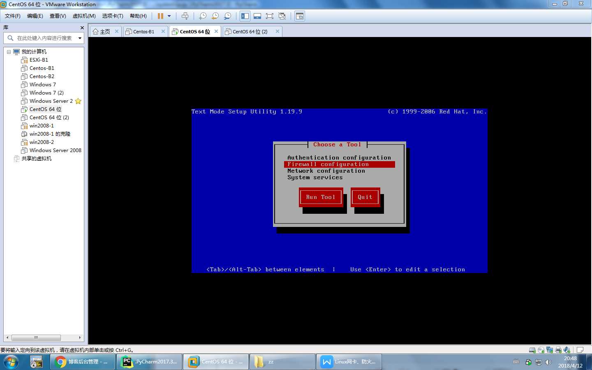The image size is (592, 370).
Task: Close the 主页 tab with its X
Action: [x=117, y=31]
